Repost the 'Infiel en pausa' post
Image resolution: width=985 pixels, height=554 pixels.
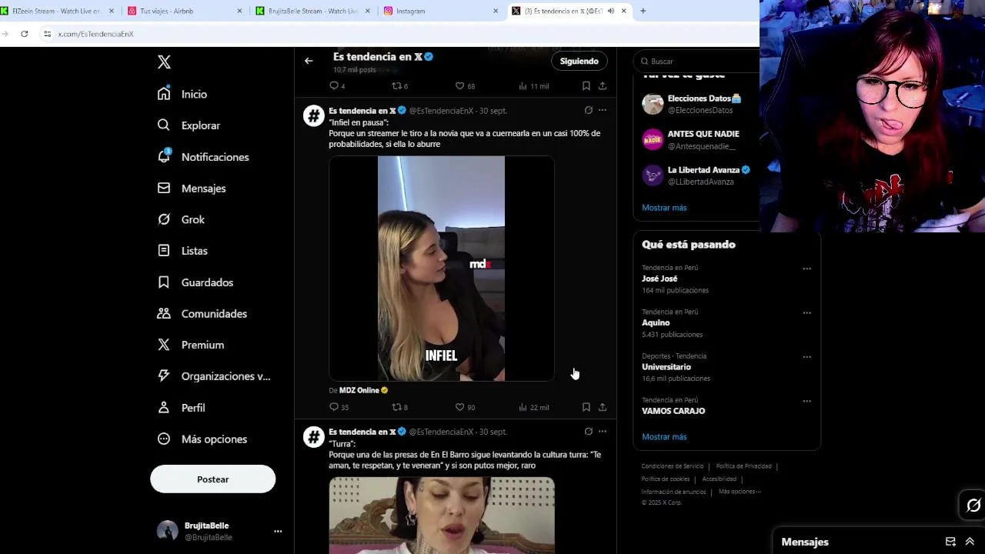click(400, 407)
